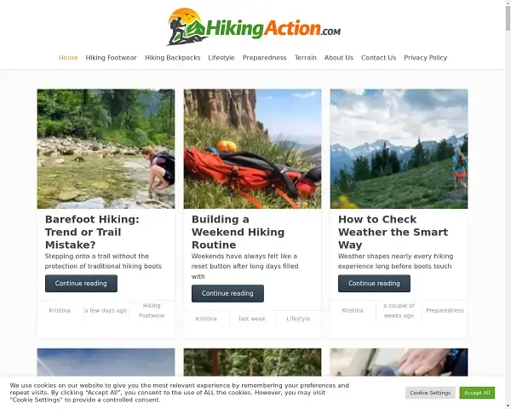Click the HikingAction.com logo
The image size is (511, 409).
coord(254,26)
